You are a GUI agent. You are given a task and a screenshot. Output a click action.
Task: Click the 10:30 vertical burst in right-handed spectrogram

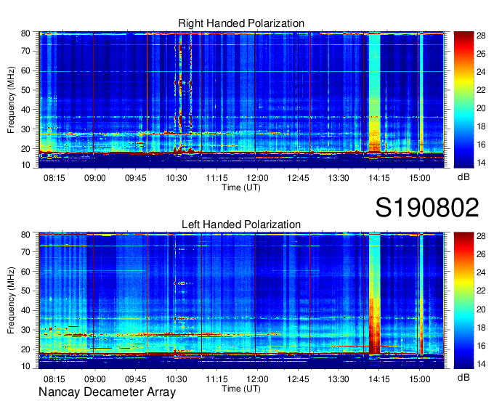pyautogui.click(x=180, y=94)
